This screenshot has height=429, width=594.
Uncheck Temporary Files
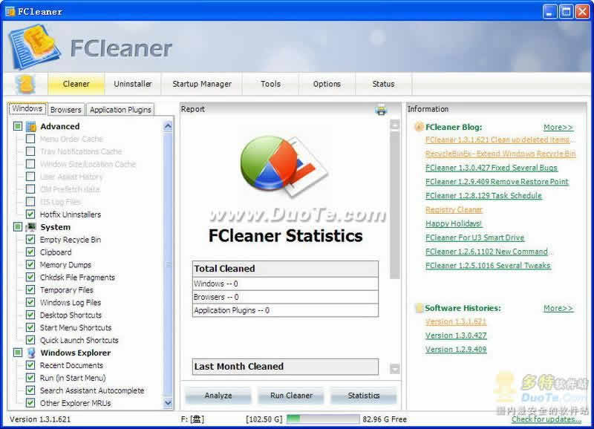(x=30, y=289)
